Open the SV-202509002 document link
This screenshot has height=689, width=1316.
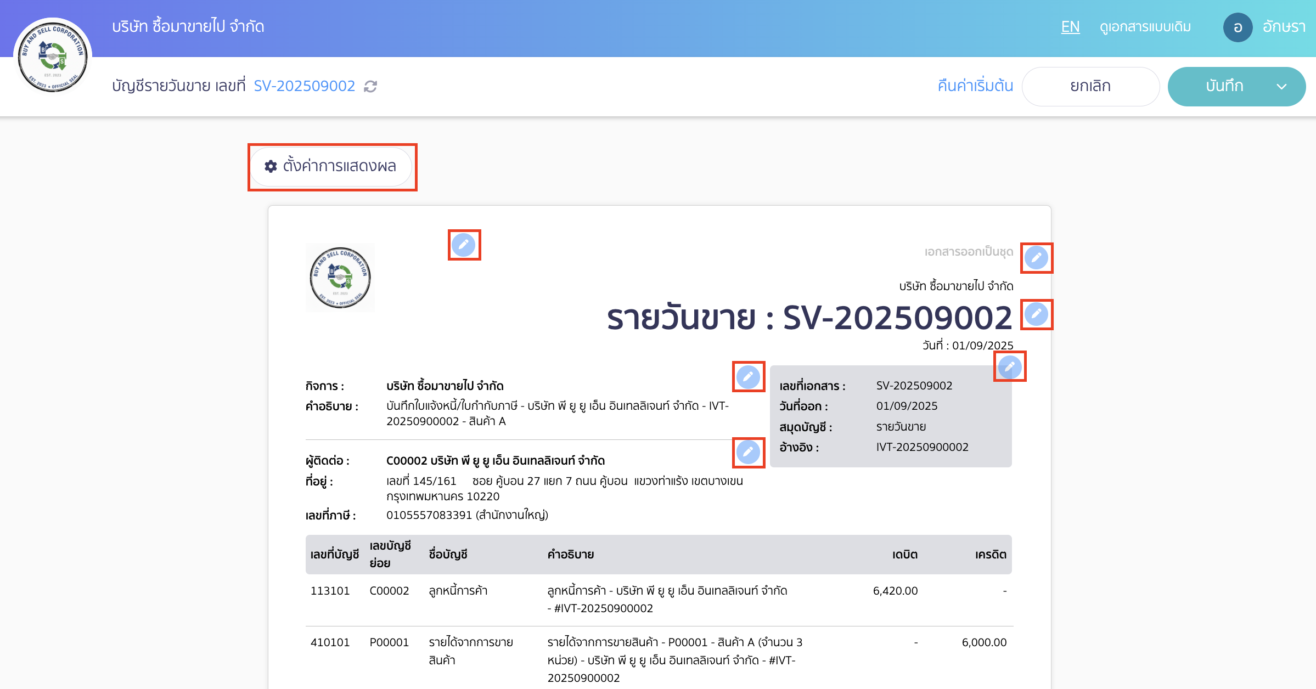point(305,86)
